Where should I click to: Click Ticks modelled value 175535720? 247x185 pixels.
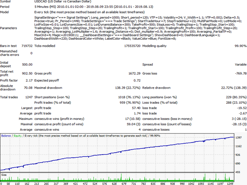pyautogui.click(x=132, y=46)
